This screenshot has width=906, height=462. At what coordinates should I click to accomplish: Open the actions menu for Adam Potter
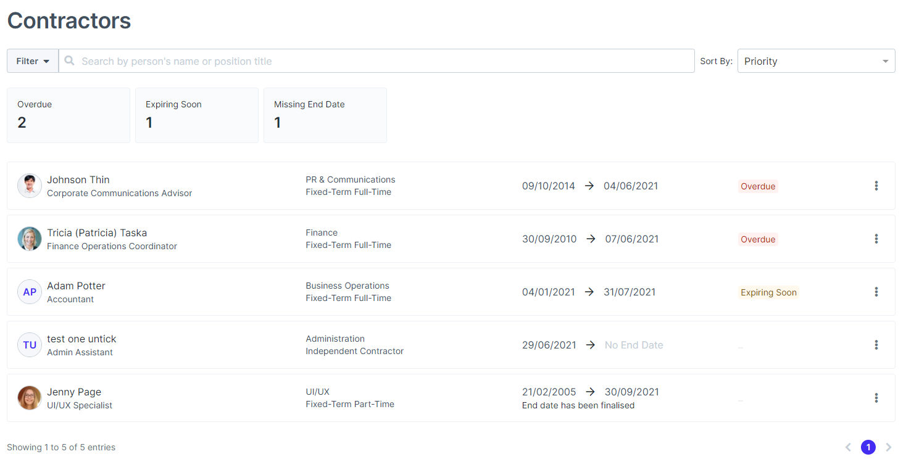pos(876,292)
